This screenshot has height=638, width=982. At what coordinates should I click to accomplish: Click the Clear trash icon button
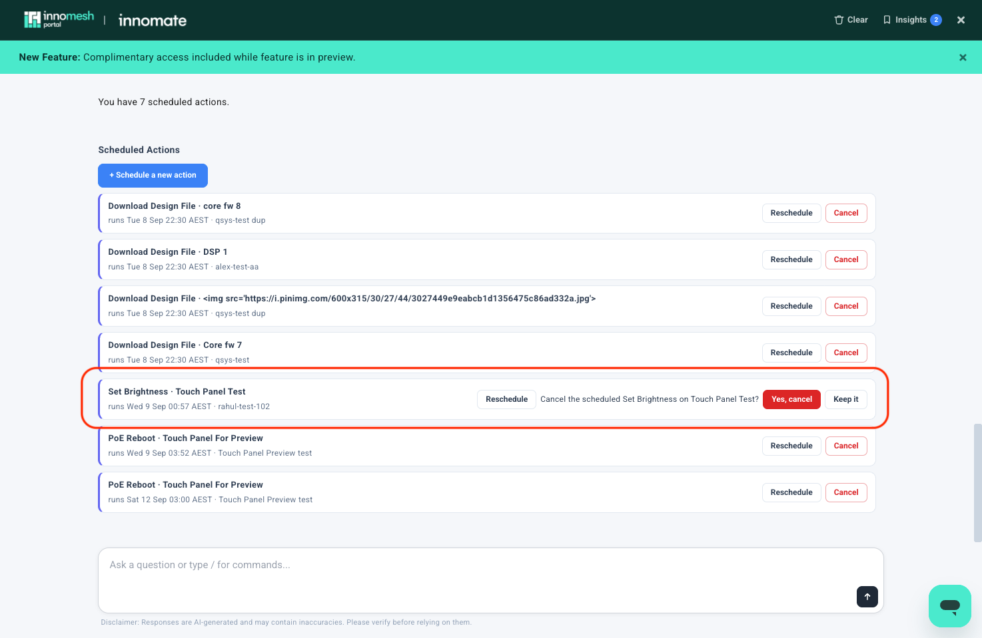coord(851,20)
